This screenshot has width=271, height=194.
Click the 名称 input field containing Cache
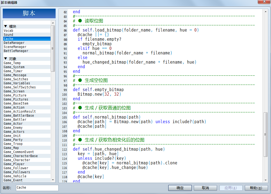click(37, 188)
